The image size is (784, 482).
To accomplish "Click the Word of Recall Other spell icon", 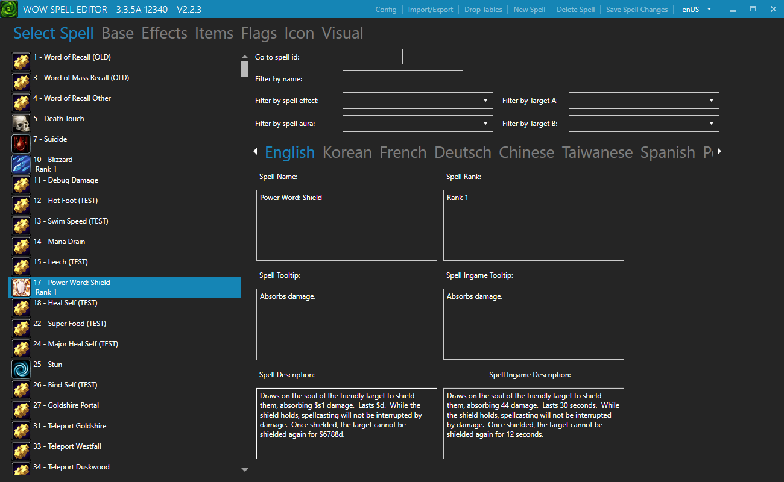I will click(21, 103).
